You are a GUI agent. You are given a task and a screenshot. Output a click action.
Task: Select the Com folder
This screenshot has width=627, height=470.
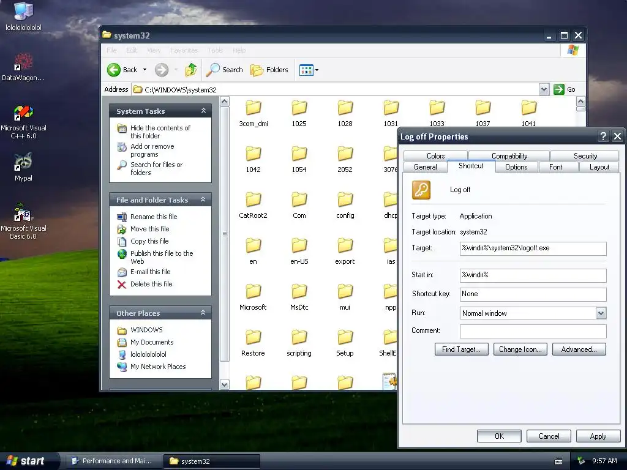point(299,206)
